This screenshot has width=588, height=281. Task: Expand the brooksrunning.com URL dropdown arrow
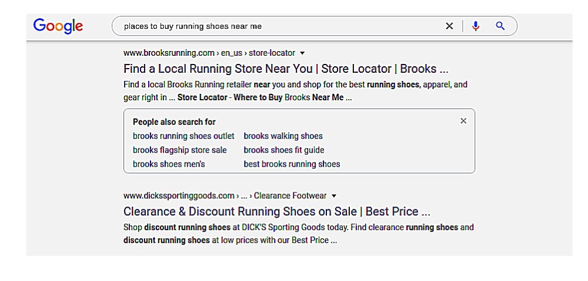tap(302, 53)
